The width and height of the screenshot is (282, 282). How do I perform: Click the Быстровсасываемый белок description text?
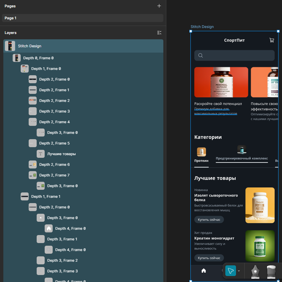coord(218,208)
